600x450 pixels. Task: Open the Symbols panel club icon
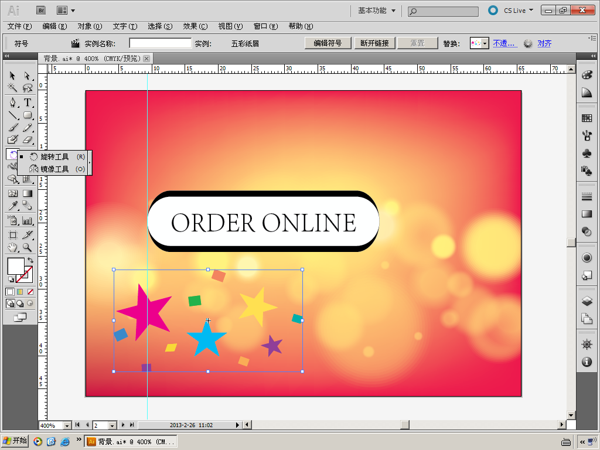click(587, 153)
